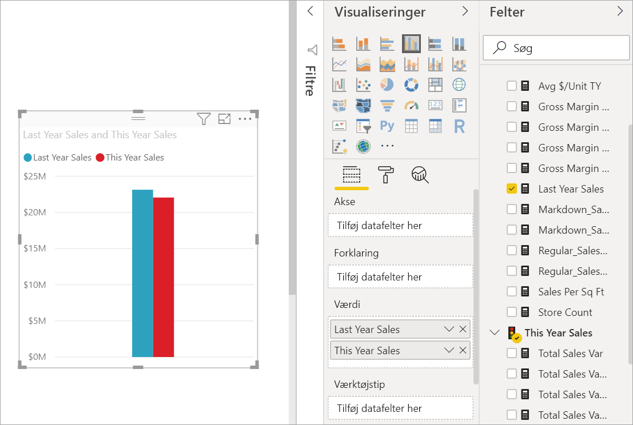The height and width of the screenshot is (425, 633).
Task: Click the Søg field search box
Action: (x=556, y=48)
